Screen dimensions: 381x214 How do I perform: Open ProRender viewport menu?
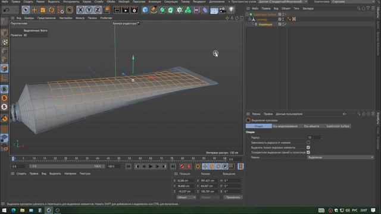(106, 18)
